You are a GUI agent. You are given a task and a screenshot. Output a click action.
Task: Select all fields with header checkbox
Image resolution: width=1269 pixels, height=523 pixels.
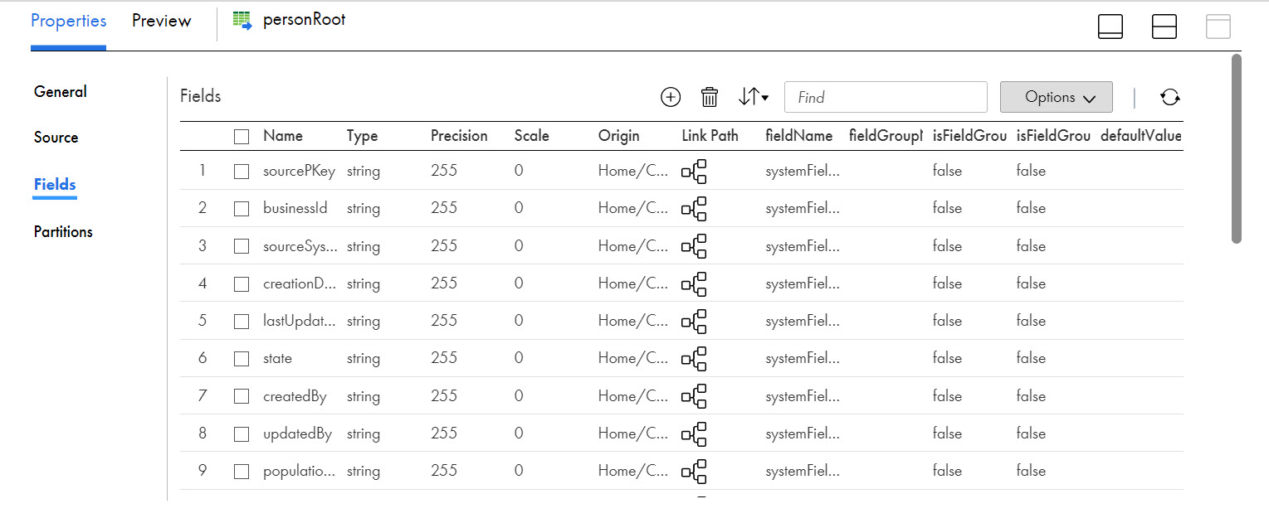(242, 137)
